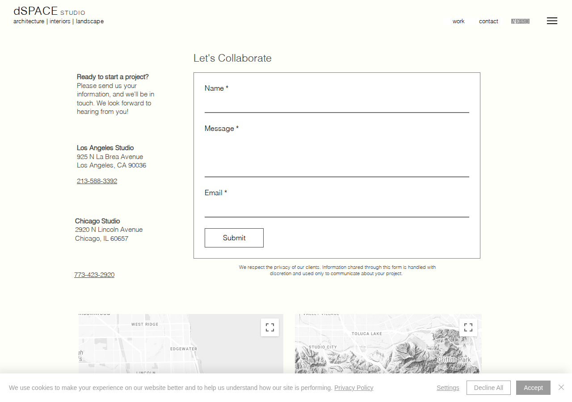
Task: Click the Los Angeles map near Griffith Park
Action: (388, 344)
